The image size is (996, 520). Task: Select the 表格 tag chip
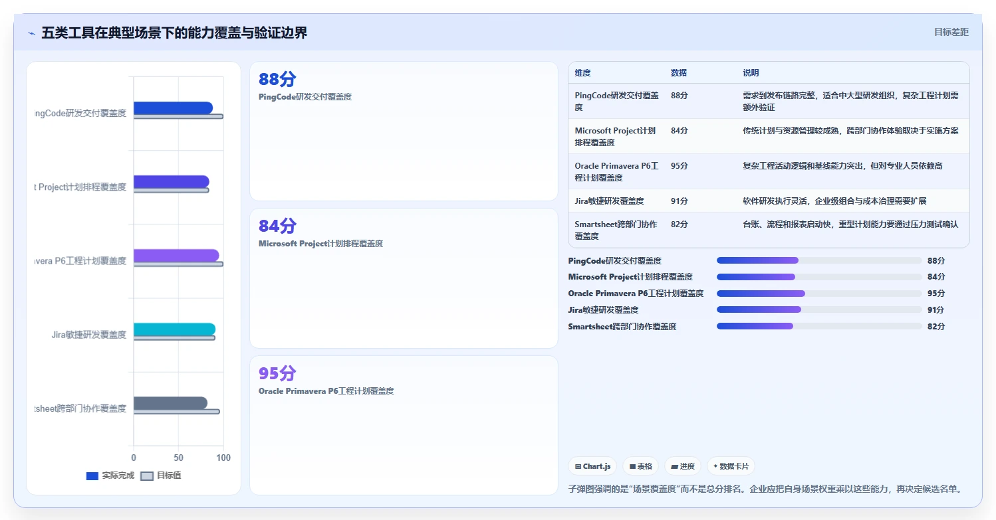641,466
